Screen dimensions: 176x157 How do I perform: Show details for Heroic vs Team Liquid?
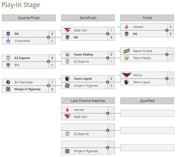(x=167, y=79)
